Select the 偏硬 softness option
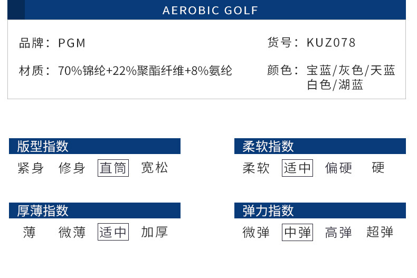Screen dimensions: 417x278 click(x=338, y=168)
